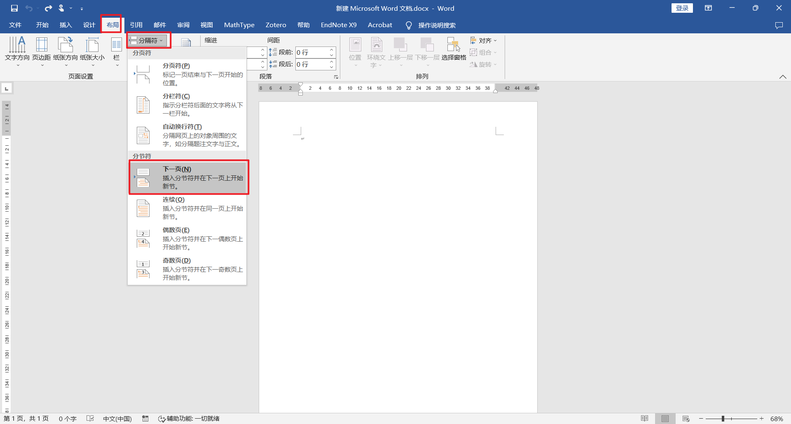This screenshot has width=791, height=424.
Task: Click the Sign in (登录) button
Action: click(682, 8)
